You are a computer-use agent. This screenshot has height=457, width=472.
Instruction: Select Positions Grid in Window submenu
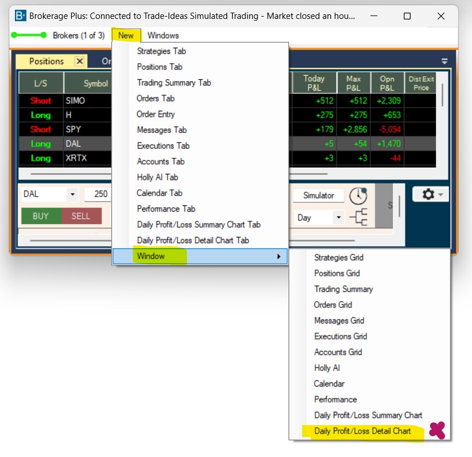click(x=337, y=274)
